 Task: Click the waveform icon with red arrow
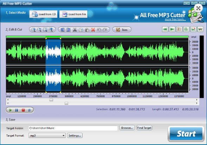click(193, 29)
